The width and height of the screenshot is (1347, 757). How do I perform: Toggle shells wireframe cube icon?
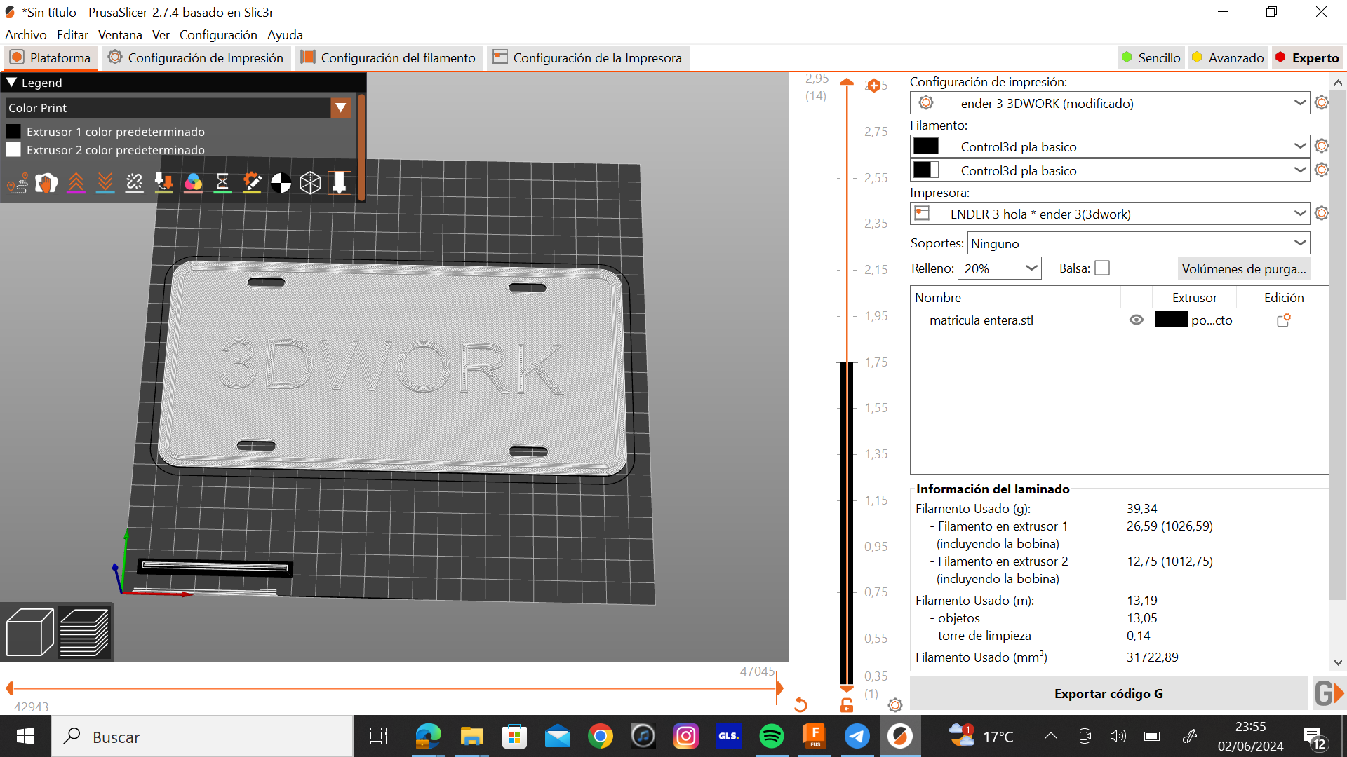click(x=310, y=184)
